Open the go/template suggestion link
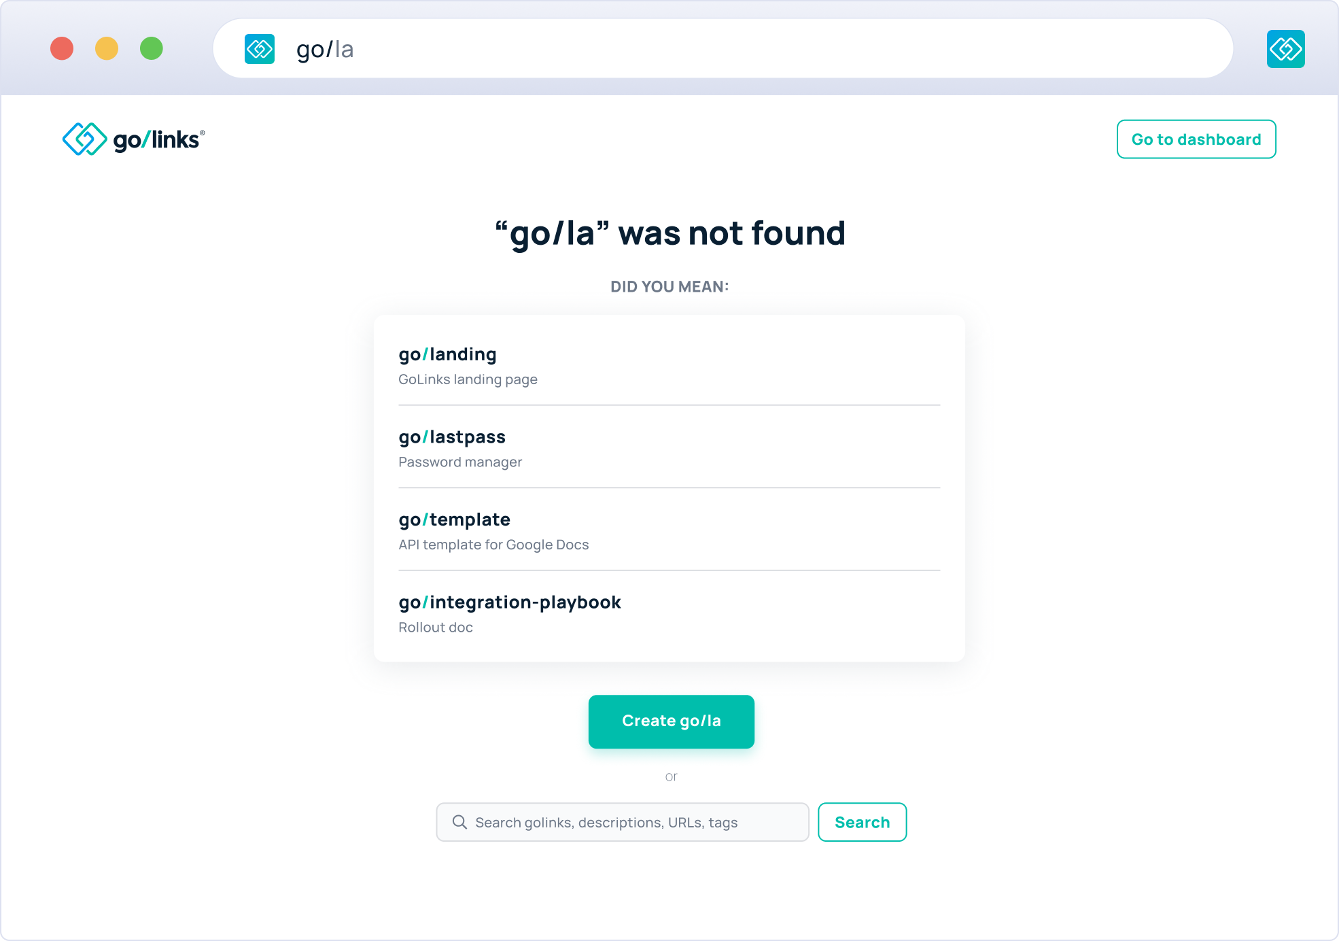This screenshot has height=941, width=1339. 454,519
